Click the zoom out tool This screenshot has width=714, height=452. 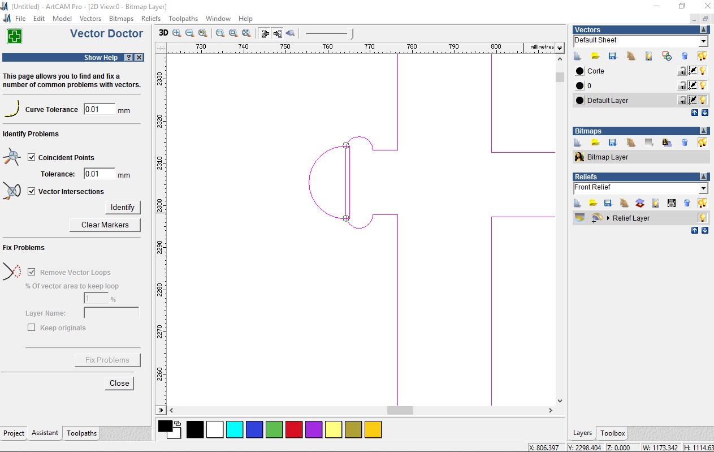point(190,33)
